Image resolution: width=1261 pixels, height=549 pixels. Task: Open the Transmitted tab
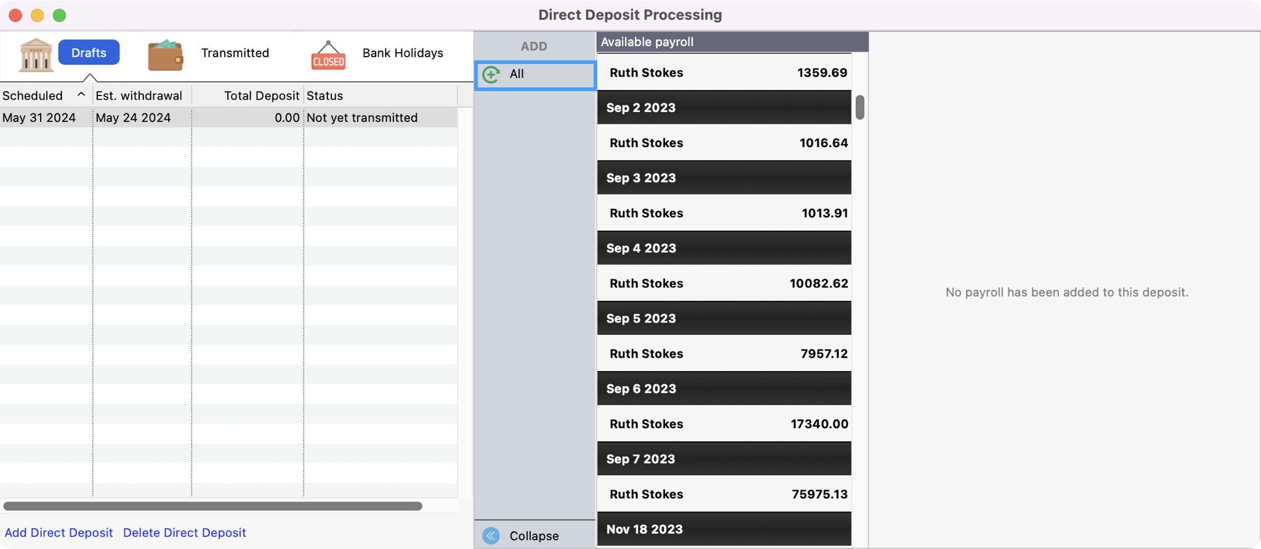(x=235, y=53)
